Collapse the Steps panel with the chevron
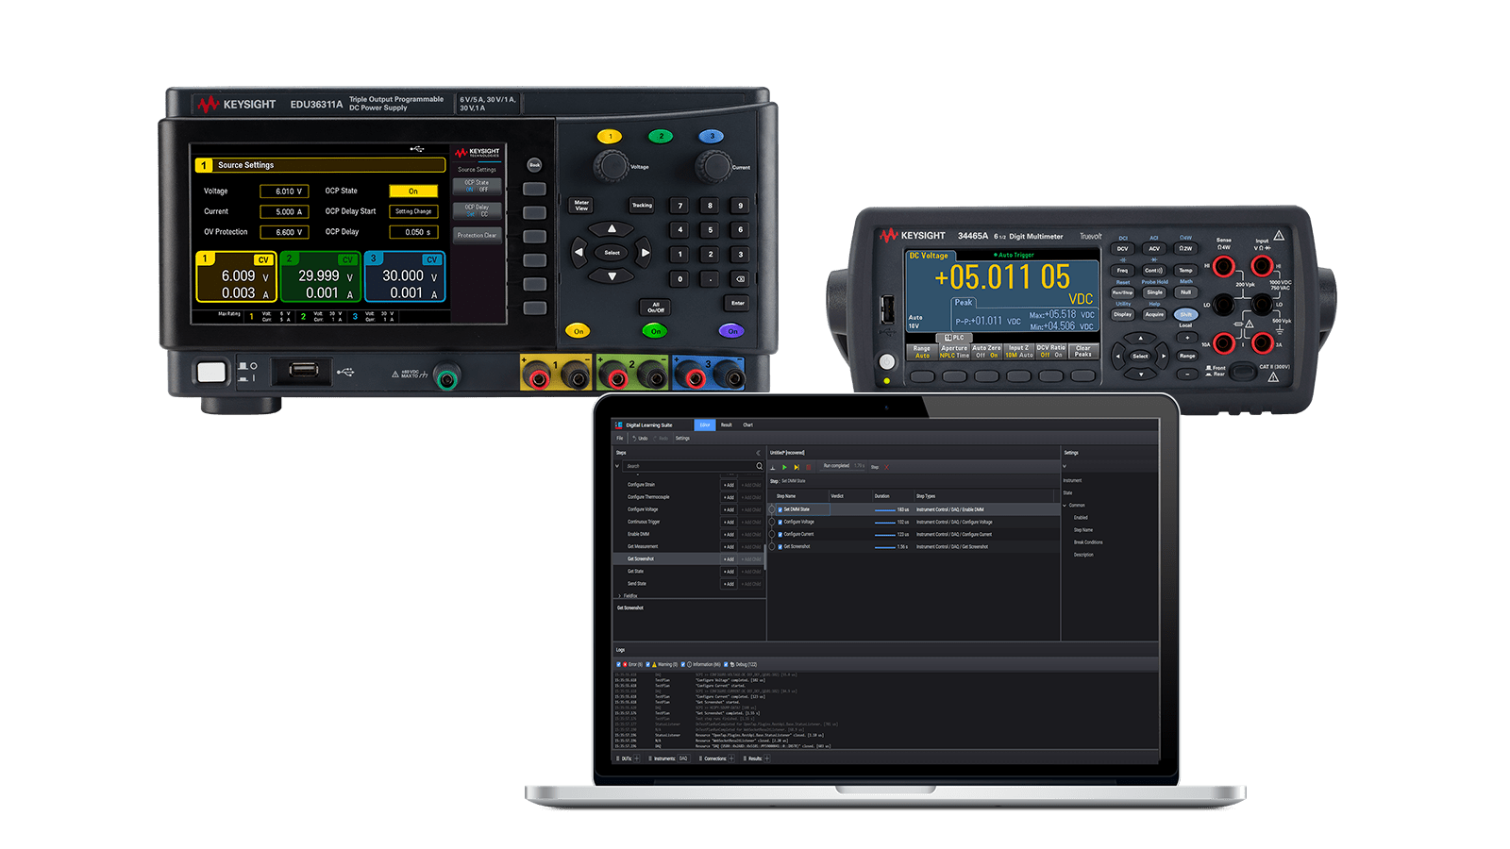This screenshot has width=1510, height=849. pyautogui.click(x=758, y=453)
